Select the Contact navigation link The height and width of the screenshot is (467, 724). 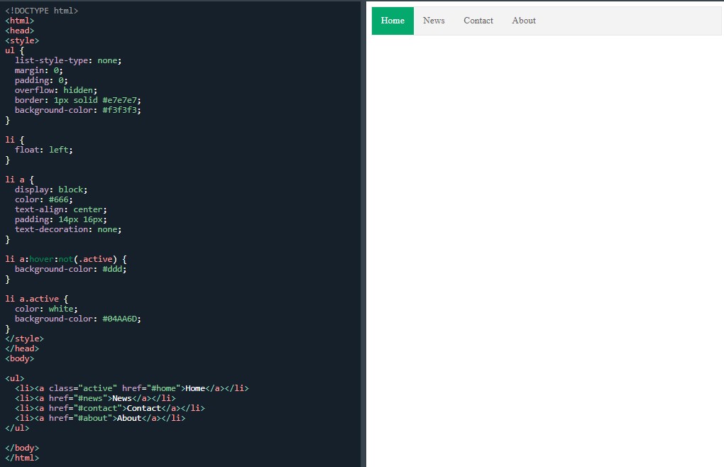pos(478,21)
